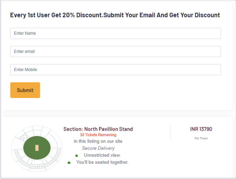The image size is (236, 179).
Task: Click 'in this listing on our site' text
Action: [x=98, y=141]
